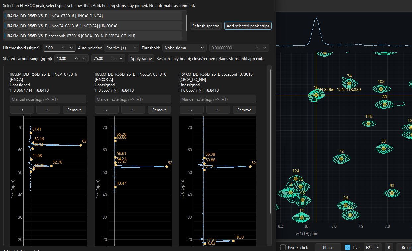Decrease the carbon range maximum 75.00
412x251 pixels.
(x=121, y=59)
